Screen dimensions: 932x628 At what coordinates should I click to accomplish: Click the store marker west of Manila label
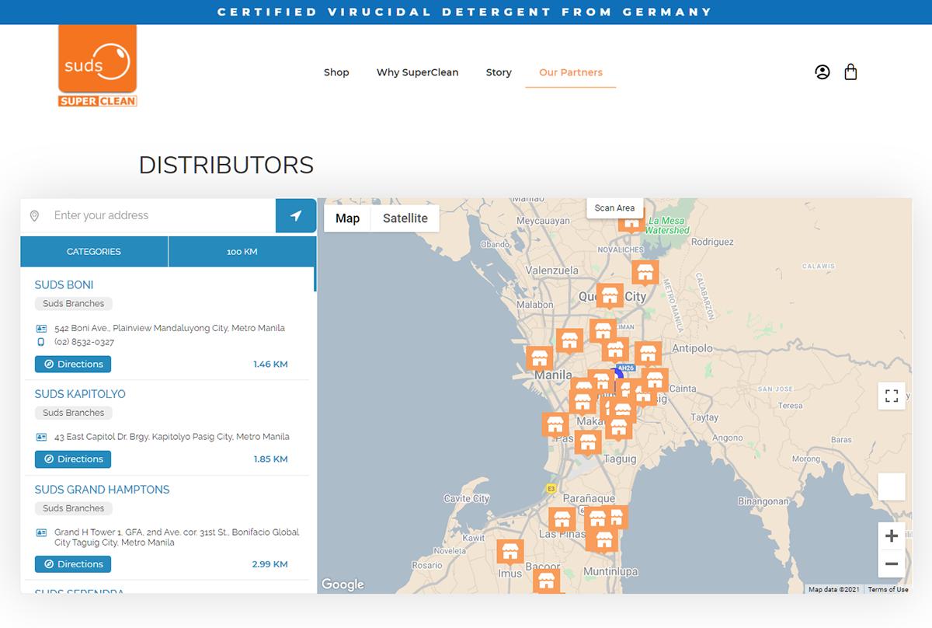coord(539,358)
